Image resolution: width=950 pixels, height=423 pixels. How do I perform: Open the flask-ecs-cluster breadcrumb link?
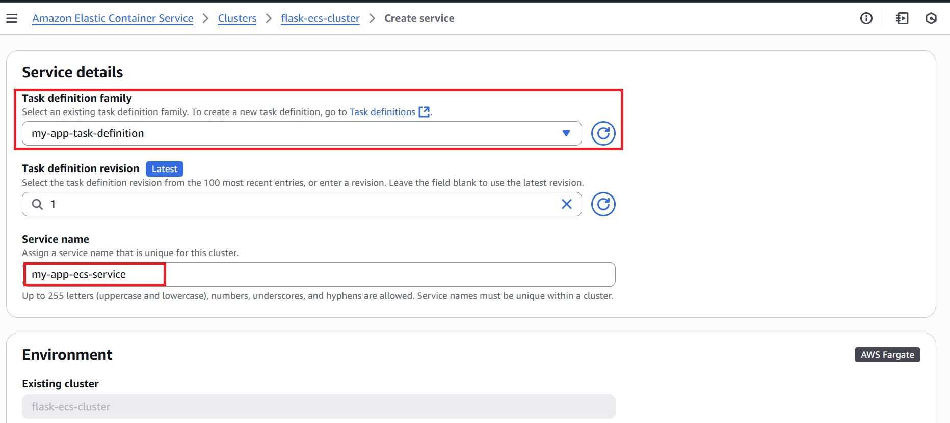pyautogui.click(x=320, y=18)
